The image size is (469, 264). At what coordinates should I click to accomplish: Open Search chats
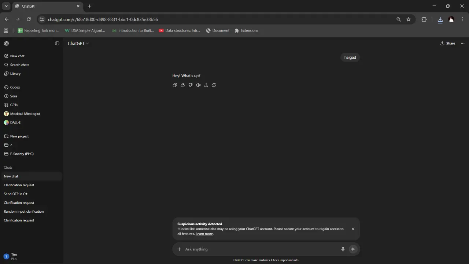(31, 65)
